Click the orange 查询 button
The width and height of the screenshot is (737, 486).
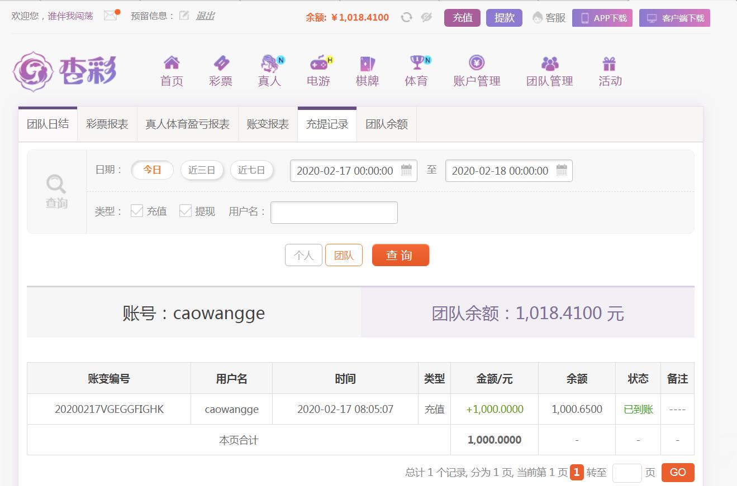(401, 255)
